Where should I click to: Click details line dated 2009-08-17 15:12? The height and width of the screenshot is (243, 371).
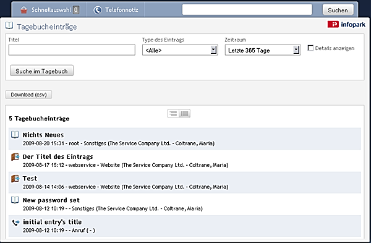click(126, 165)
